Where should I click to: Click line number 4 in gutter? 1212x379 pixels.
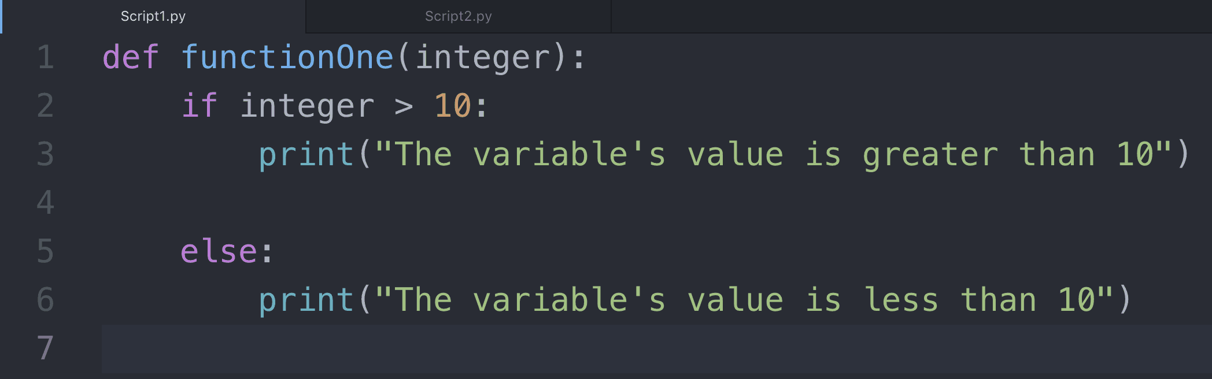point(45,202)
